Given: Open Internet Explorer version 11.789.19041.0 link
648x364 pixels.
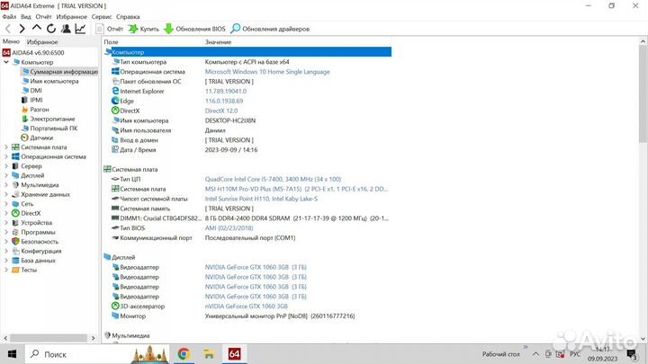Looking at the screenshot, I should click(x=226, y=91).
